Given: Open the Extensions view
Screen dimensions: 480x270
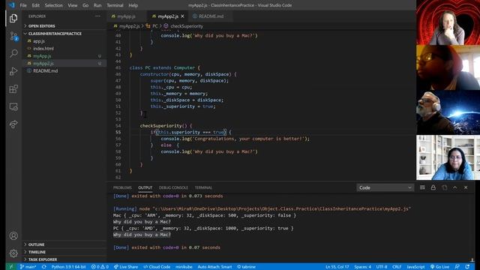Looking at the screenshot, I should [13, 89].
